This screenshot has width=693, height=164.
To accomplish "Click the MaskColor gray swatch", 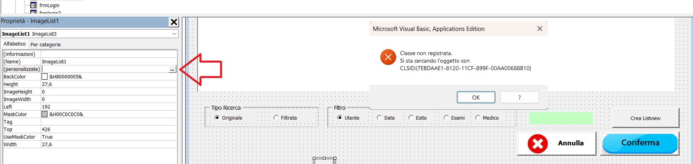I will pos(45,114).
